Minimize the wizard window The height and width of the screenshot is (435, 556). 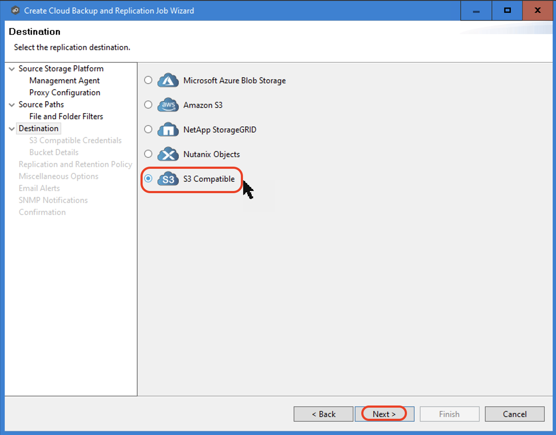coord(476,10)
